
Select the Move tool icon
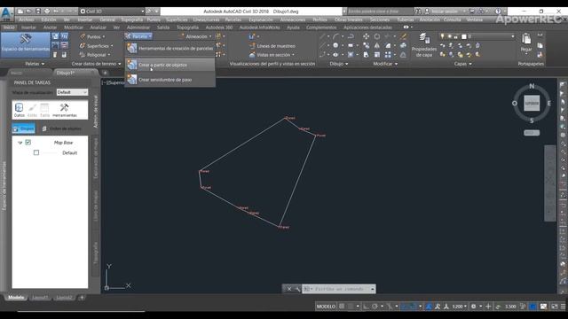[x=367, y=36]
